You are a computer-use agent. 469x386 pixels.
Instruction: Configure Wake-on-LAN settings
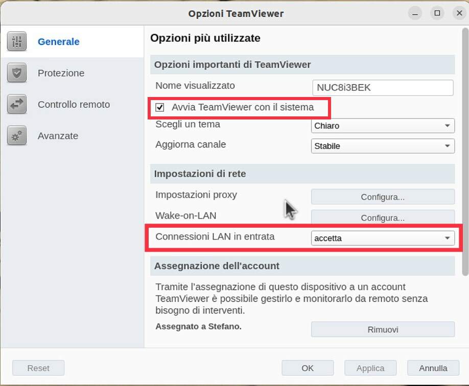383,217
